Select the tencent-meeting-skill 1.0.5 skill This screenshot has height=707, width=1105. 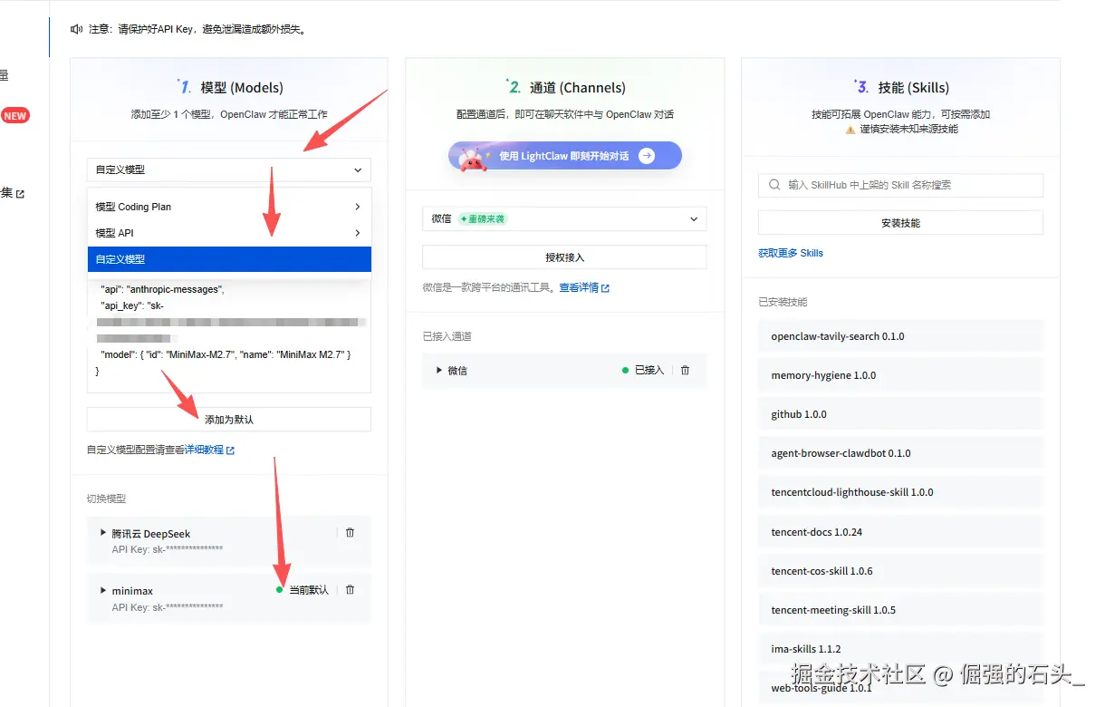coord(900,610)
